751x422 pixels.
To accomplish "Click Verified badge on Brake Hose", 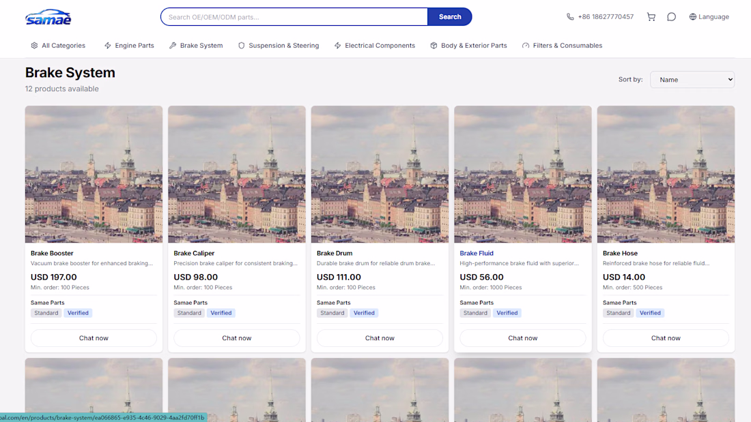I will [x=650, y=313].
